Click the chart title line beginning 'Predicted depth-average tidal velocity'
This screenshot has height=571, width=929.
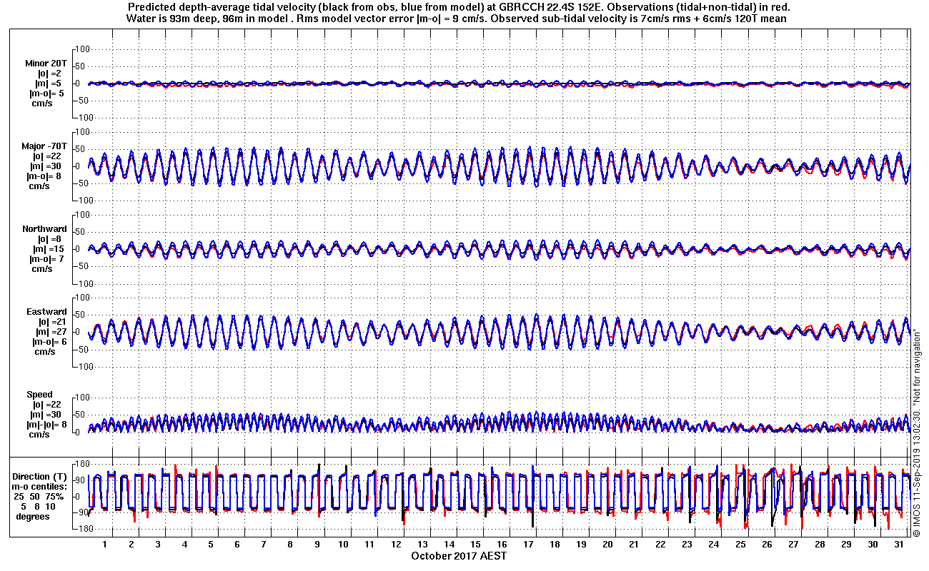(x=458, y=7)
